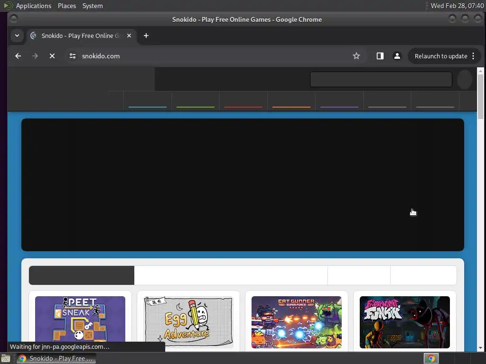Open the Egg Adventure game

pos(188,322)
